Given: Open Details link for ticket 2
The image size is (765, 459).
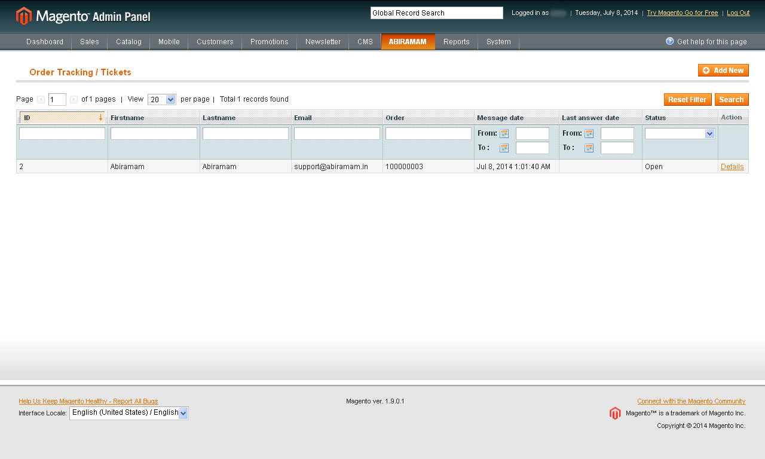Looking at the screenshot, I should point(732,167).
